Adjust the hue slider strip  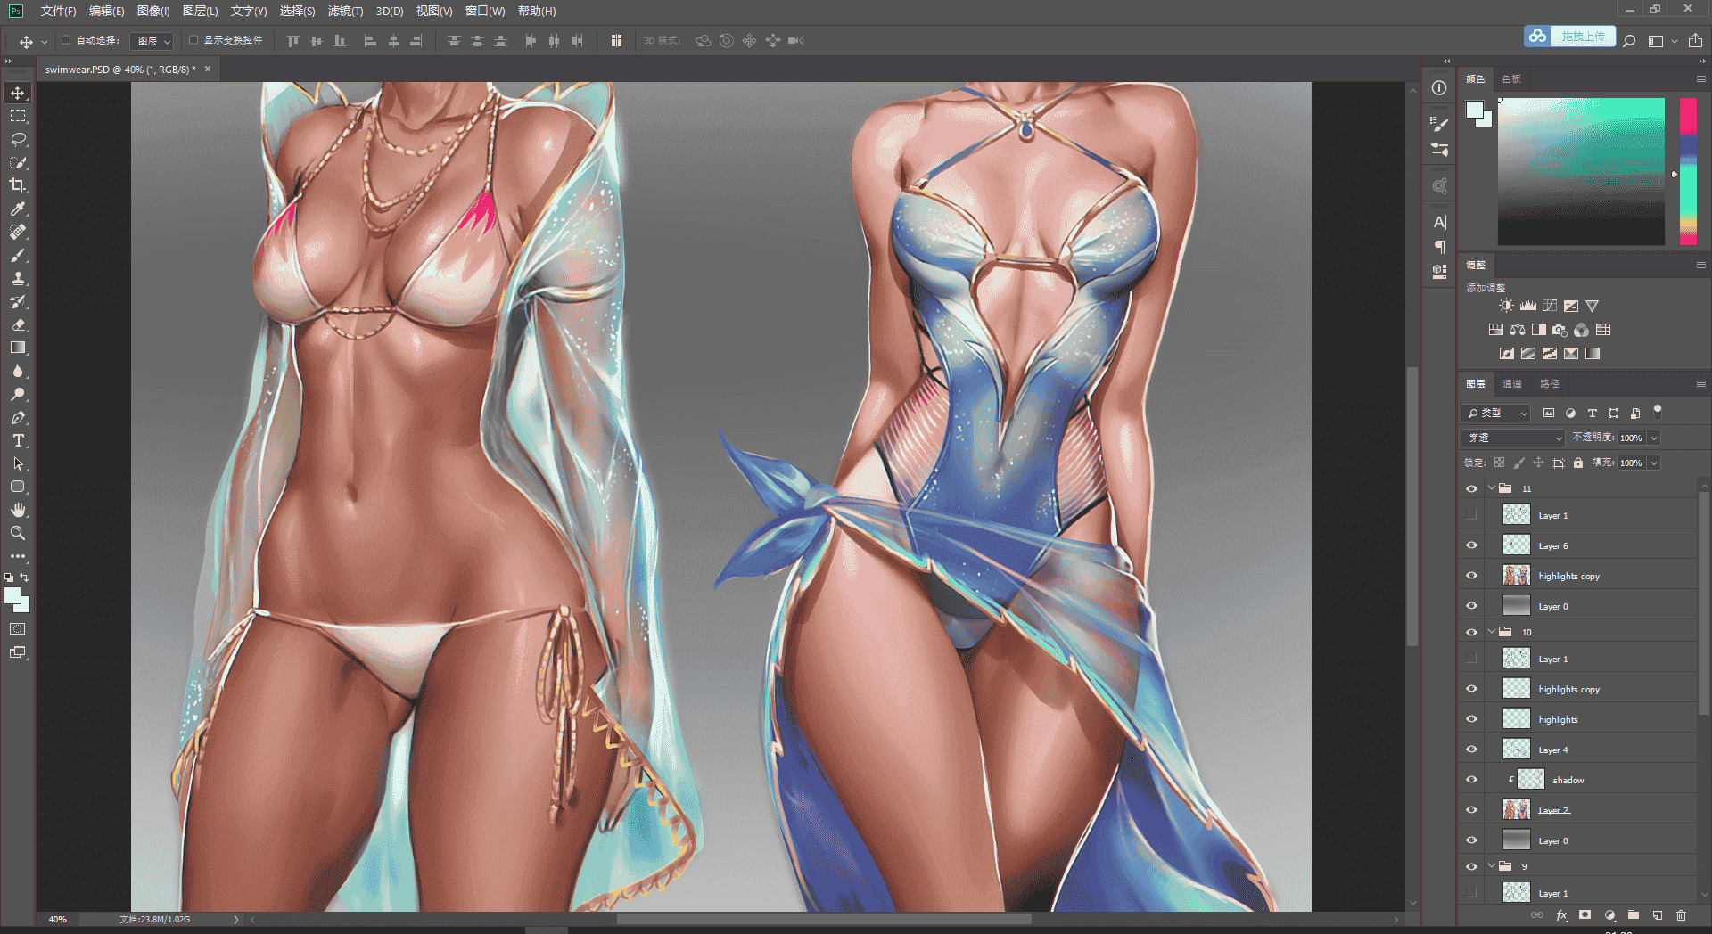point(1688,171)
